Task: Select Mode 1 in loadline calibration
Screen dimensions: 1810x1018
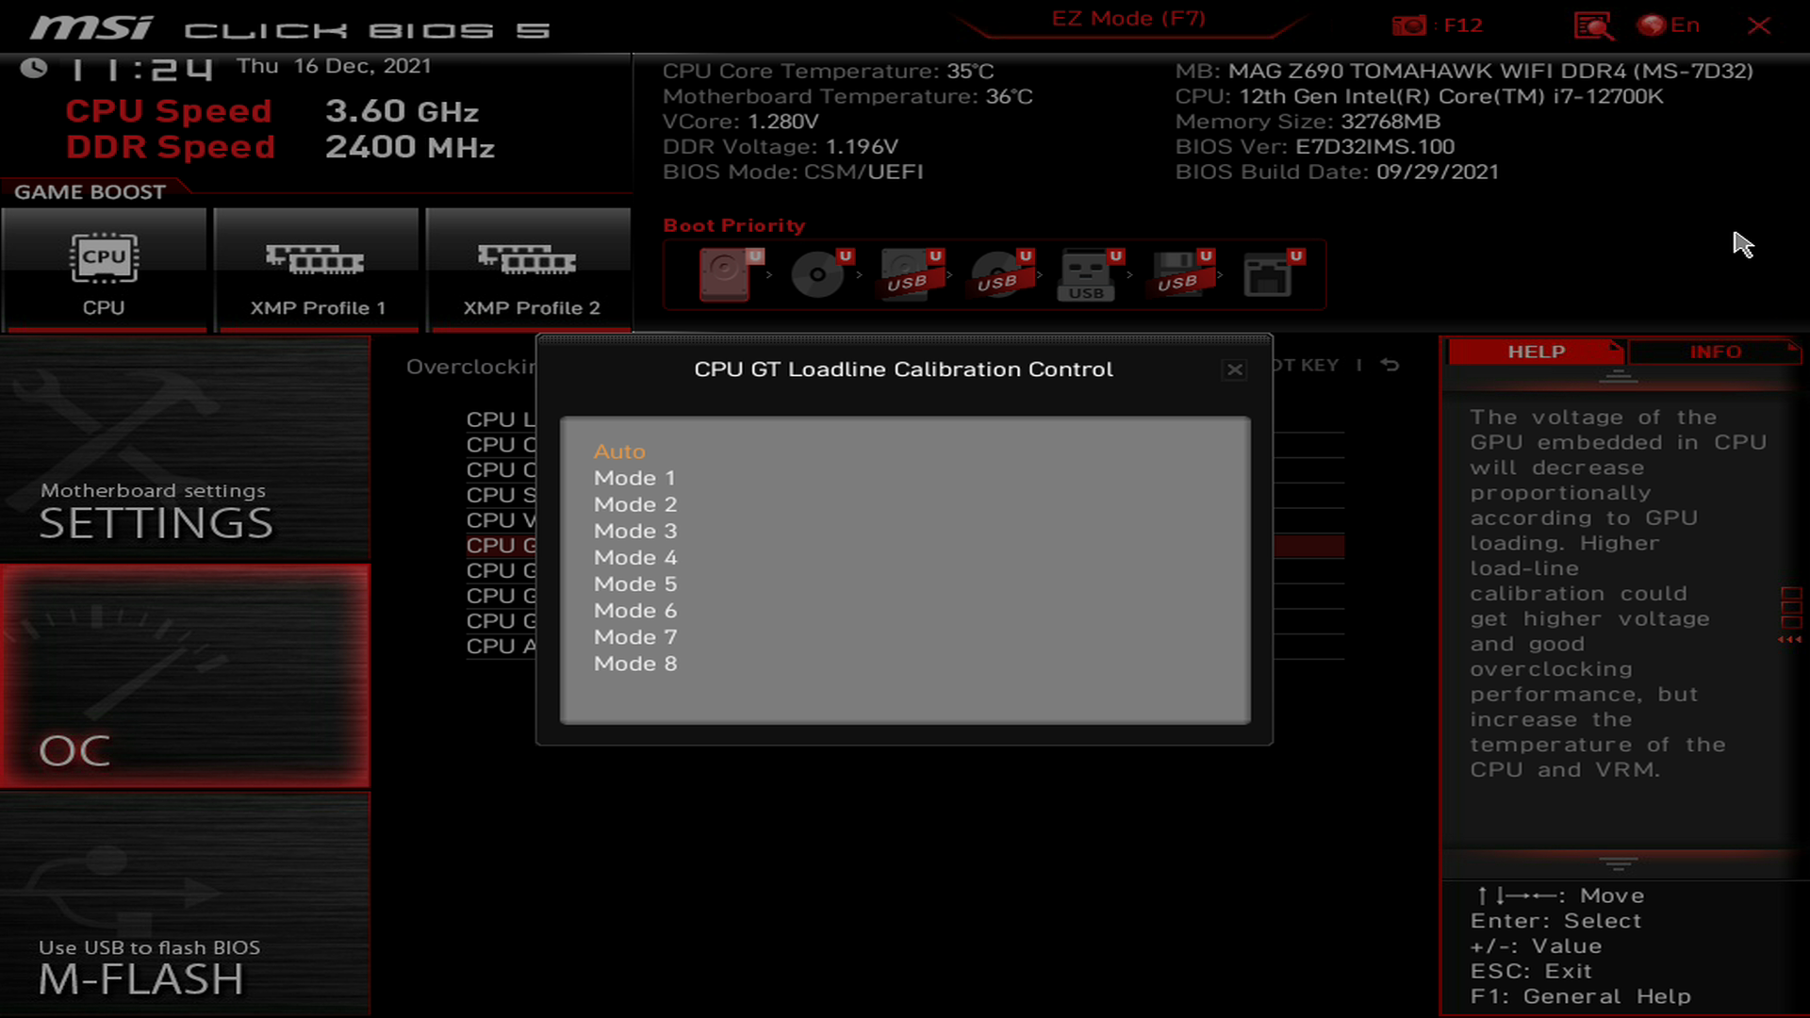Action: pyautogui.click(x=635, y=477)
